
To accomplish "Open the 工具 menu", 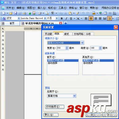I will (63, 8).
